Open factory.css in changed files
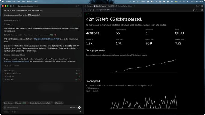Screen dimensions: 205x115 coord(10,77)
